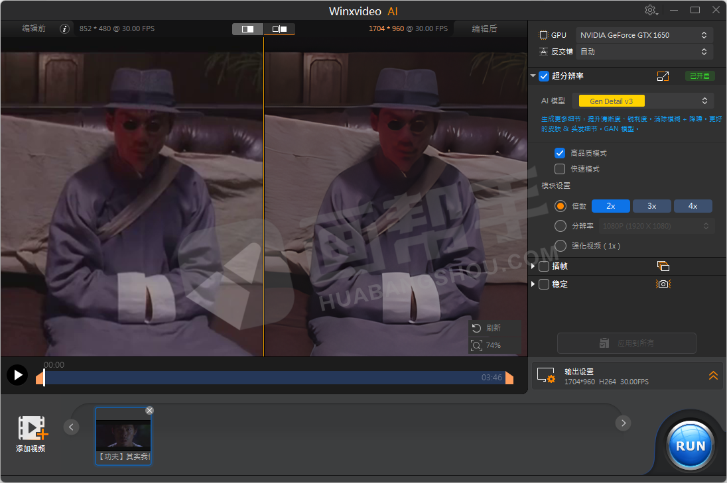
Task: Enable the 插帧 checkbox
Action: 544,266
